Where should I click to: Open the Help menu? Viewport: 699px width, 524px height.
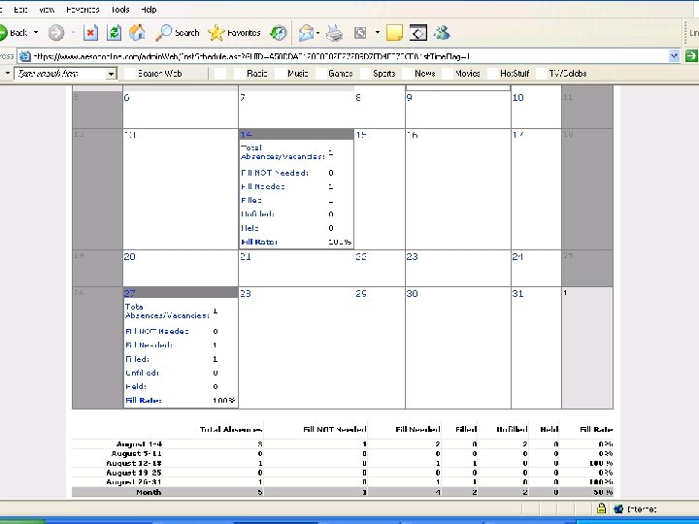click(150, 9)
